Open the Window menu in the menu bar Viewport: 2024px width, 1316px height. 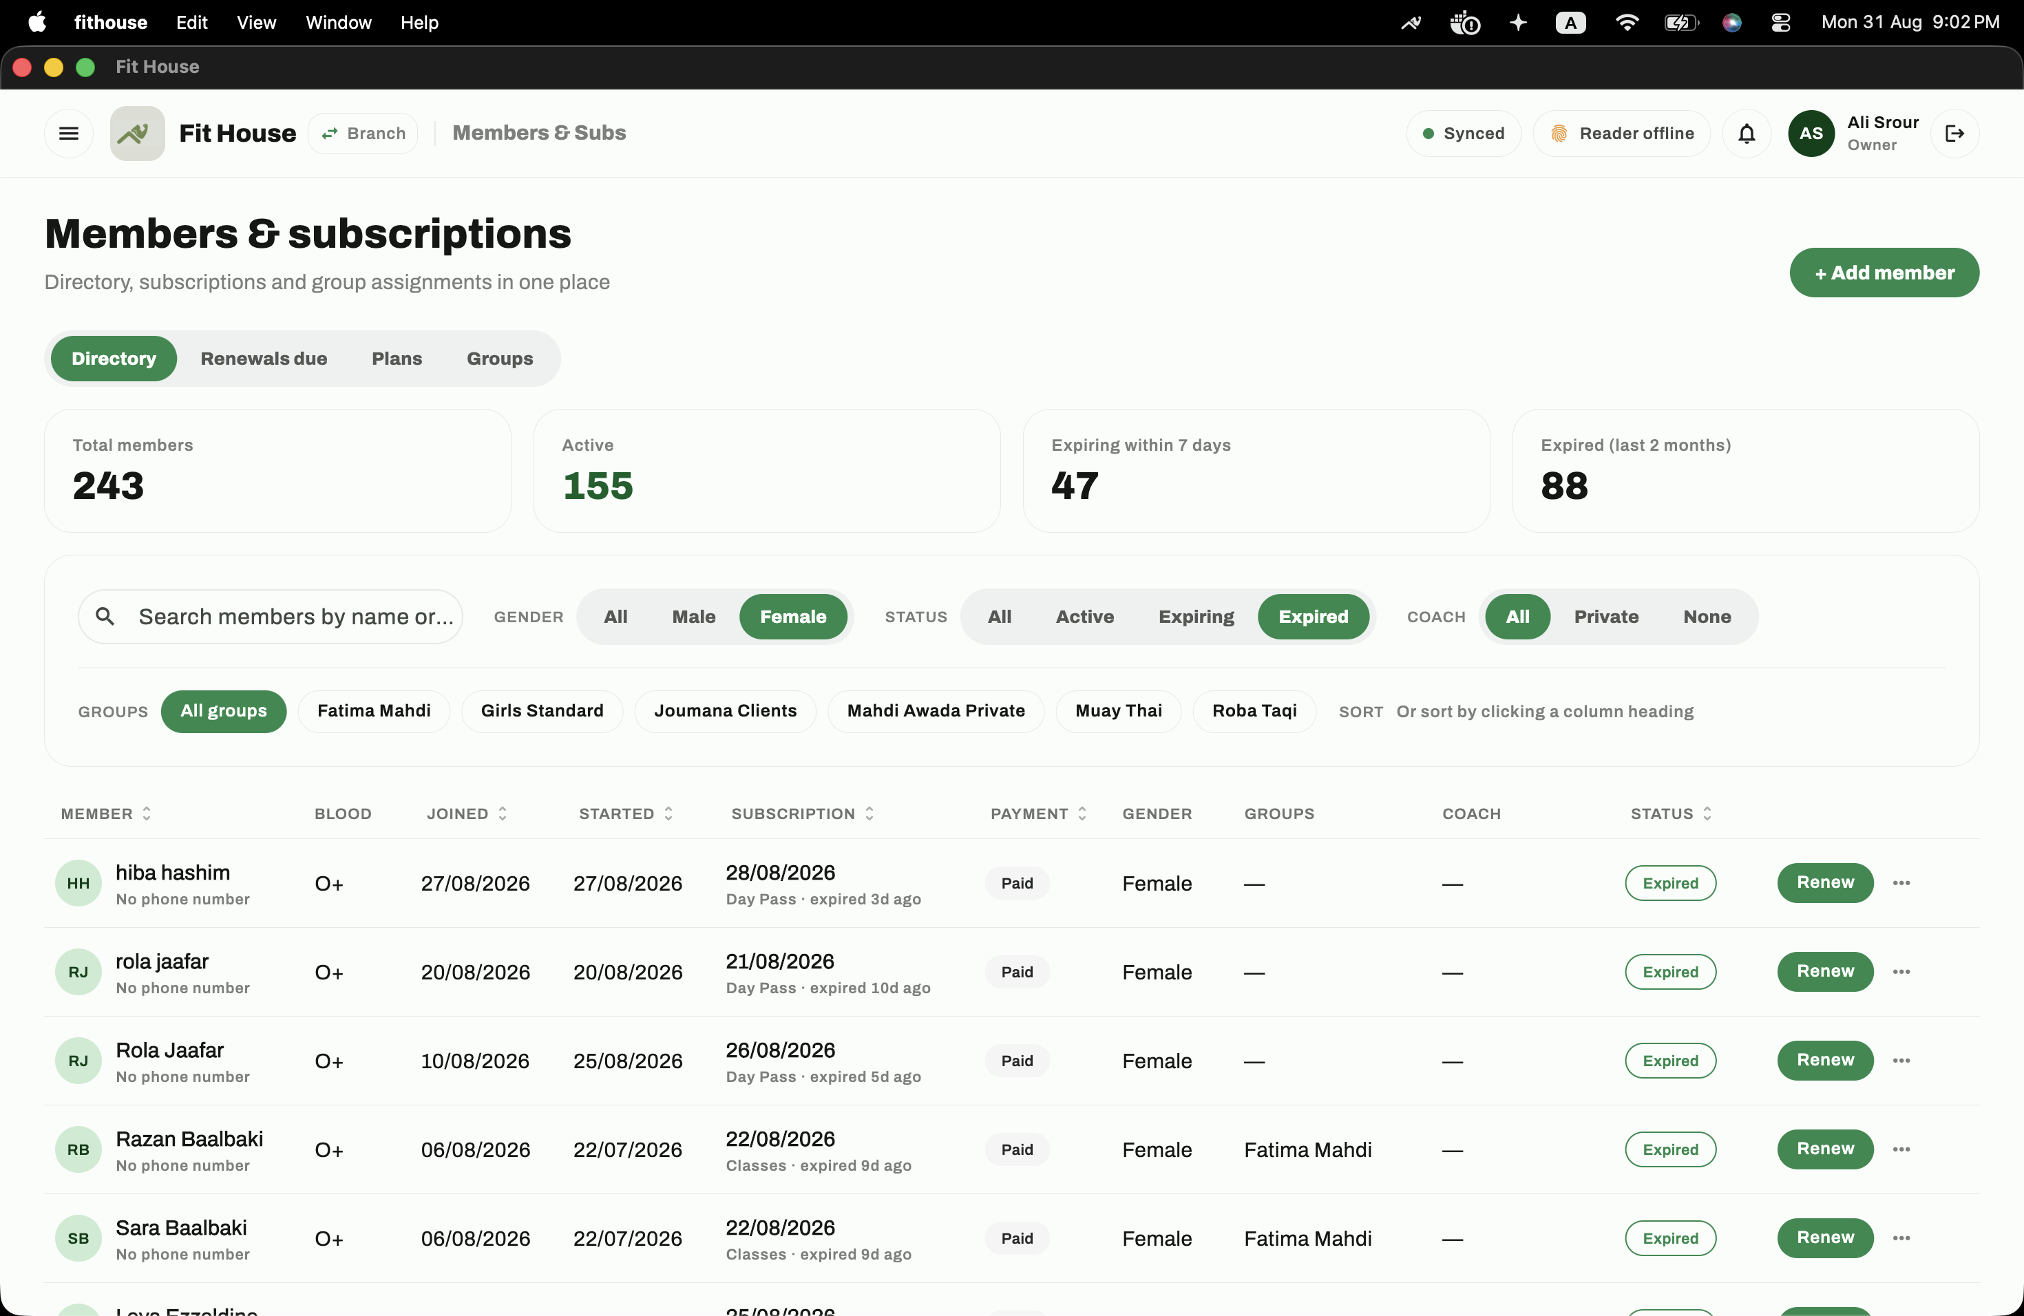339,23
